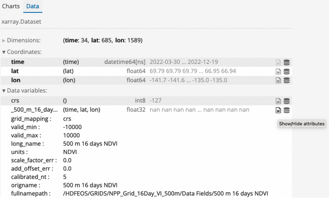Show attributes for the crs variable
The image size is (329, 198).
278,101
